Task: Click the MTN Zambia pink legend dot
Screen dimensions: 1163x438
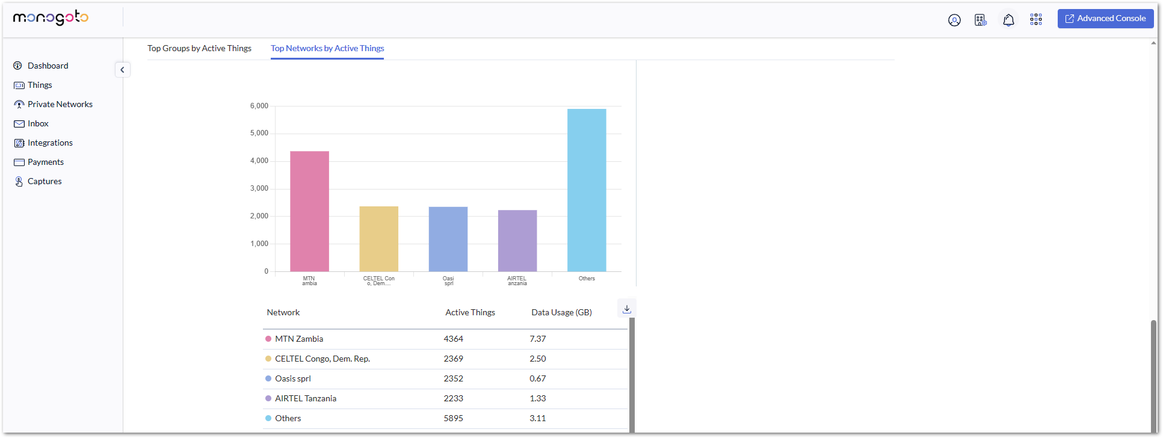Action: [x=268, y=339]
